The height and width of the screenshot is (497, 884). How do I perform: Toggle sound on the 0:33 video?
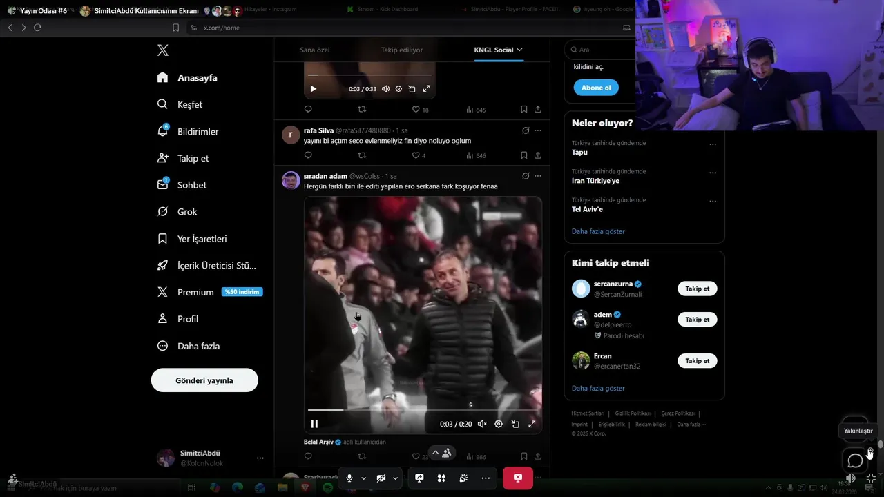[385, 89]
